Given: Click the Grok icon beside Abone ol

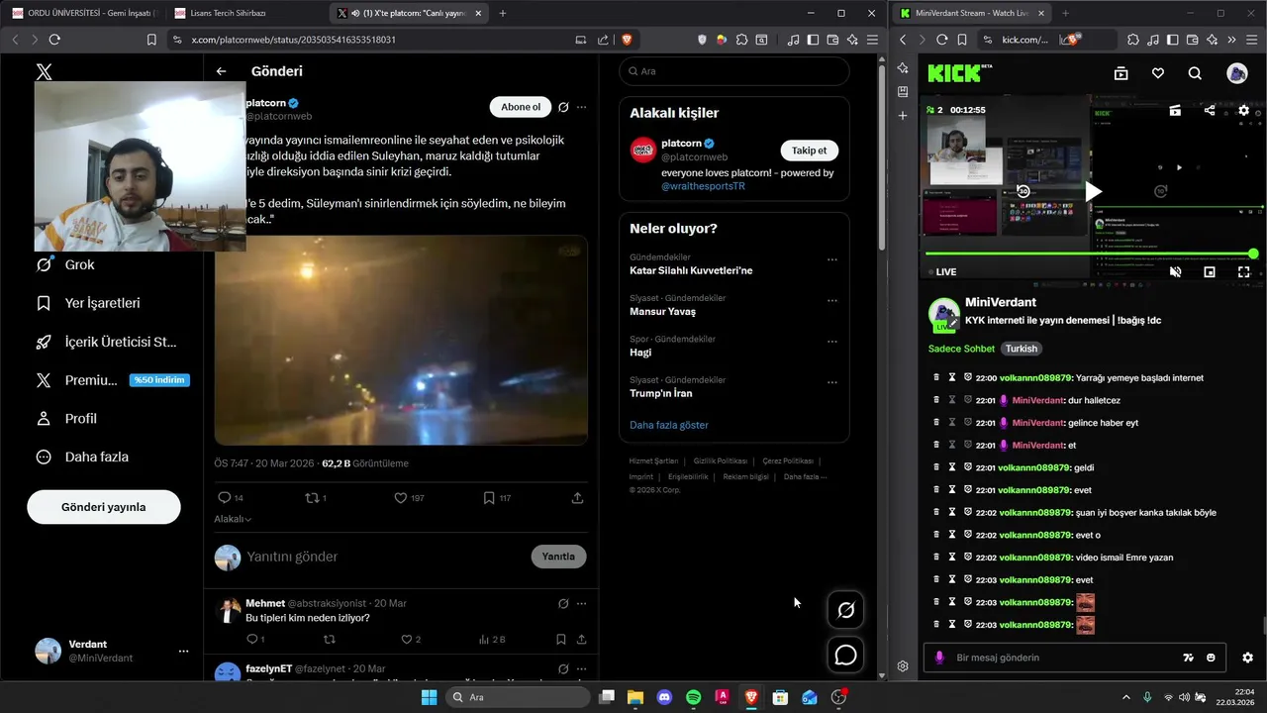Looking at the screenshot, I should pyautogui.click(x=563, y=107).
